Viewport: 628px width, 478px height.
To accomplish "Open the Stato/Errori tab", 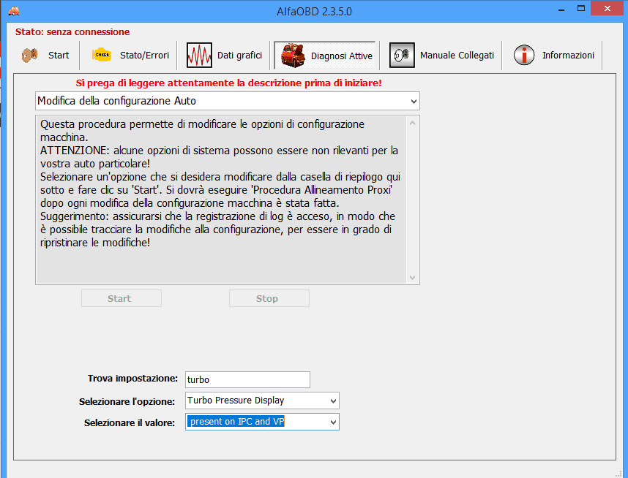I will point(145,56).
